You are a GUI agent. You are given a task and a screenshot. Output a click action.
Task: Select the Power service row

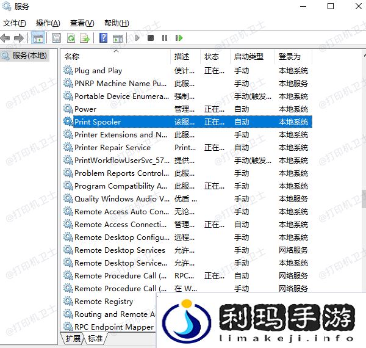(x=187, y=109)
